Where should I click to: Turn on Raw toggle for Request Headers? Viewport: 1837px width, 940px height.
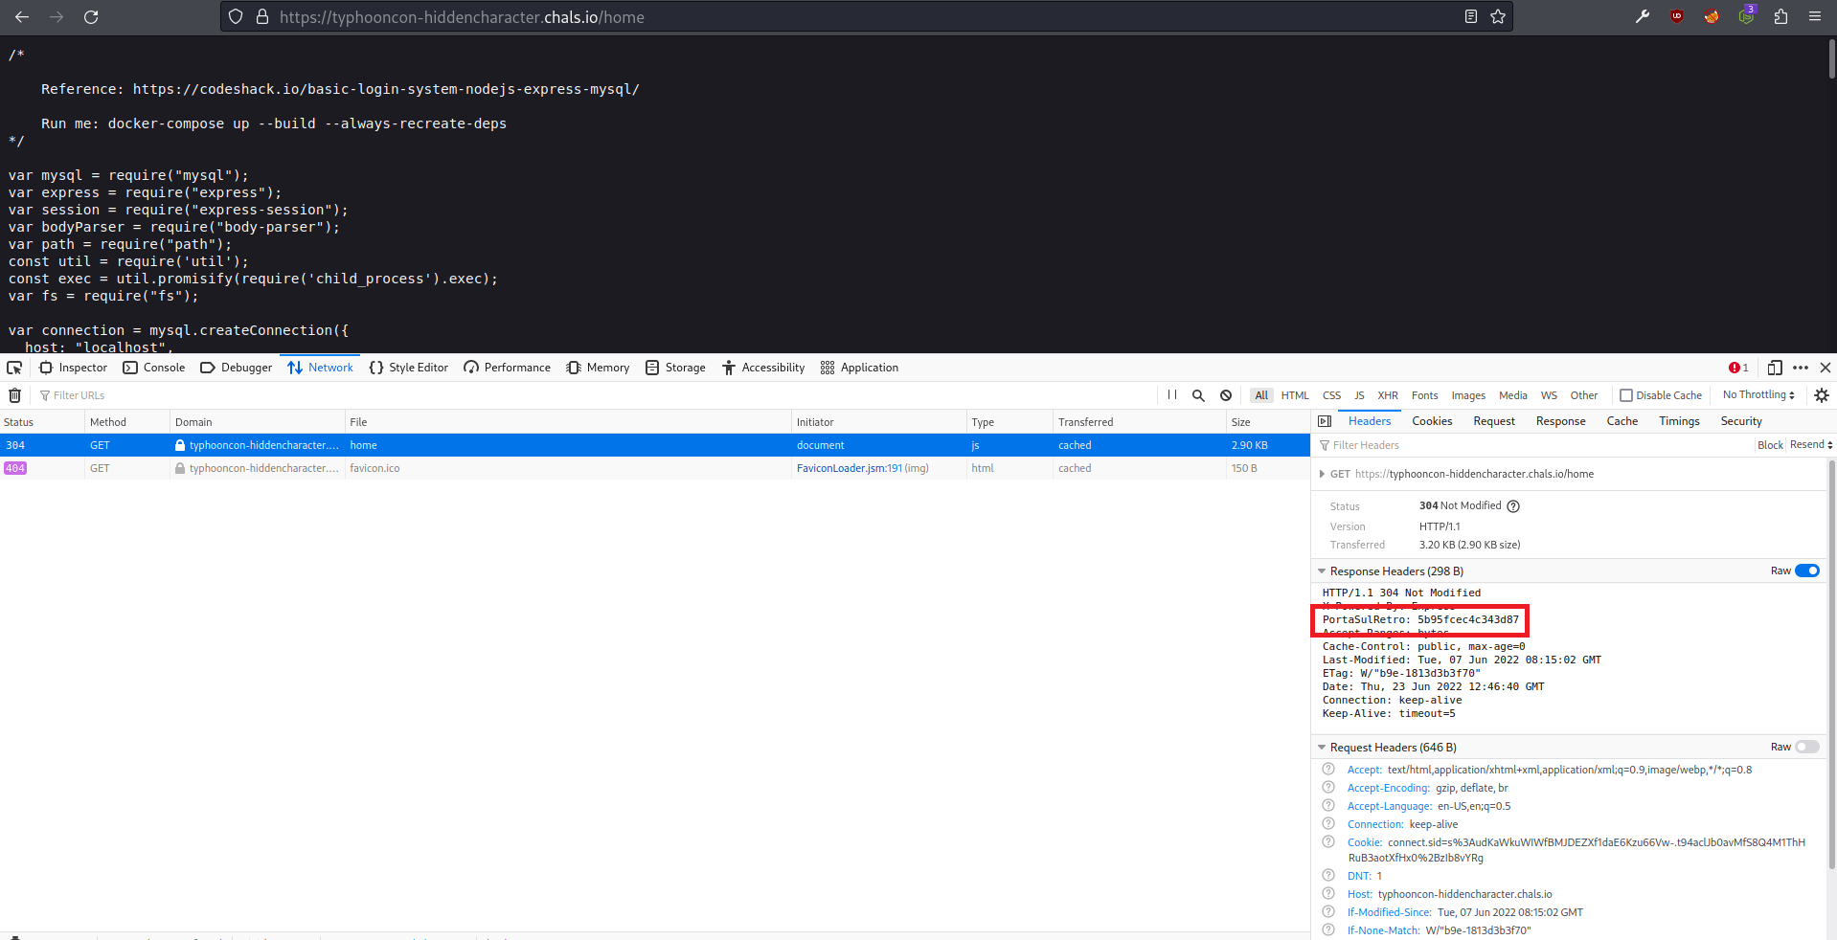point(1806,748)
